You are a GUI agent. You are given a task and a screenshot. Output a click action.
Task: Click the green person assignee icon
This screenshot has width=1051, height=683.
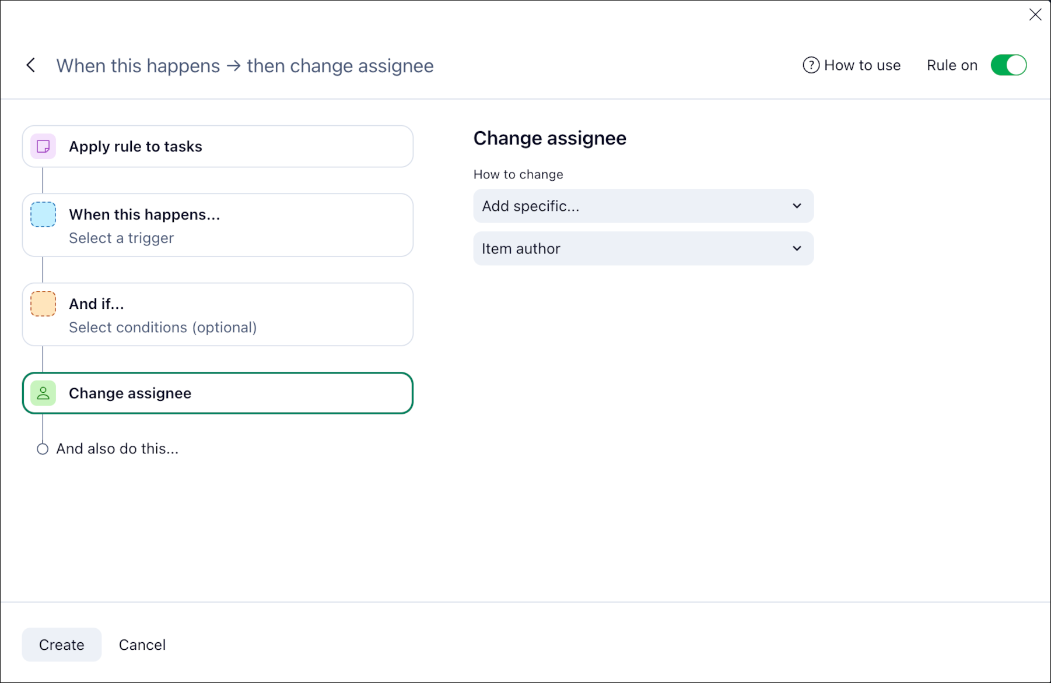point(43,393)
